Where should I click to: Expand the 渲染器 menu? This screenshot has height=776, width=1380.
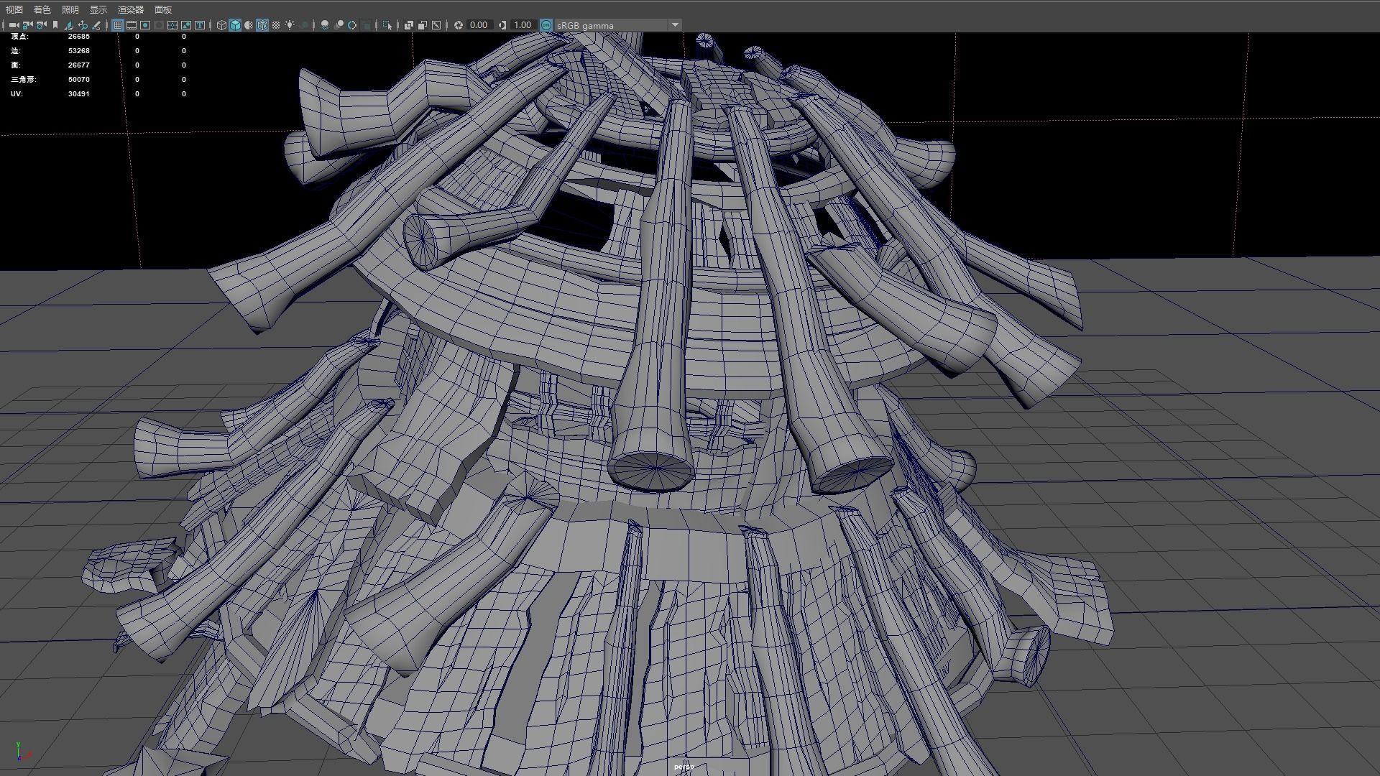[131, 9]
